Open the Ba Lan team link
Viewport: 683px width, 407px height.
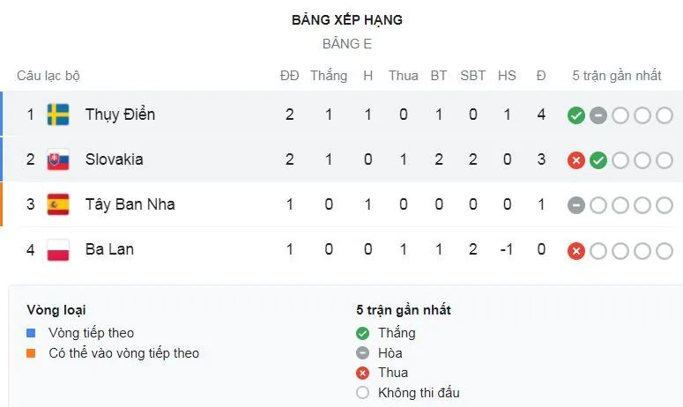tap(109, 249)
